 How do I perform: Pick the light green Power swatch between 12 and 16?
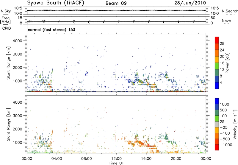[x=217, y=66]
